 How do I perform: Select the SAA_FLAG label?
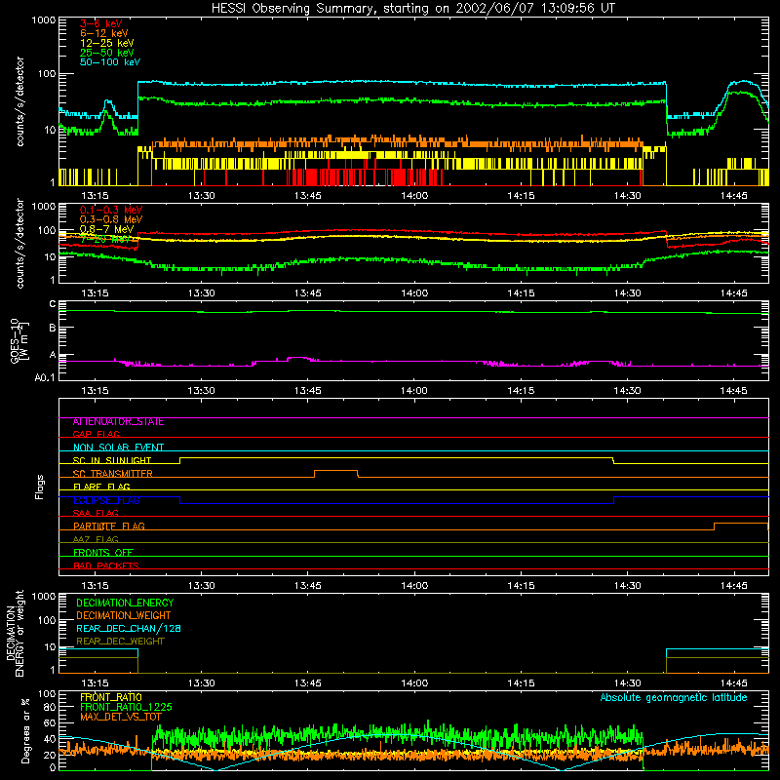tap(96, 513)
